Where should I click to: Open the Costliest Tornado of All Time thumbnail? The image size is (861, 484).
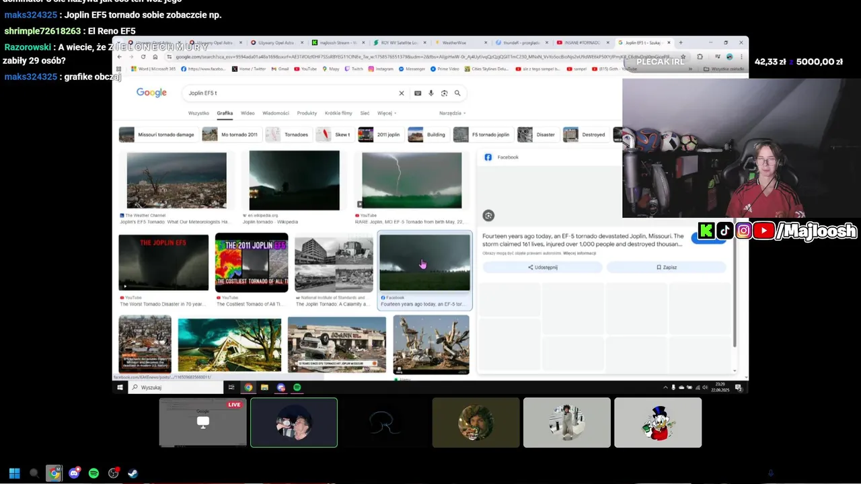coord(252,263)
